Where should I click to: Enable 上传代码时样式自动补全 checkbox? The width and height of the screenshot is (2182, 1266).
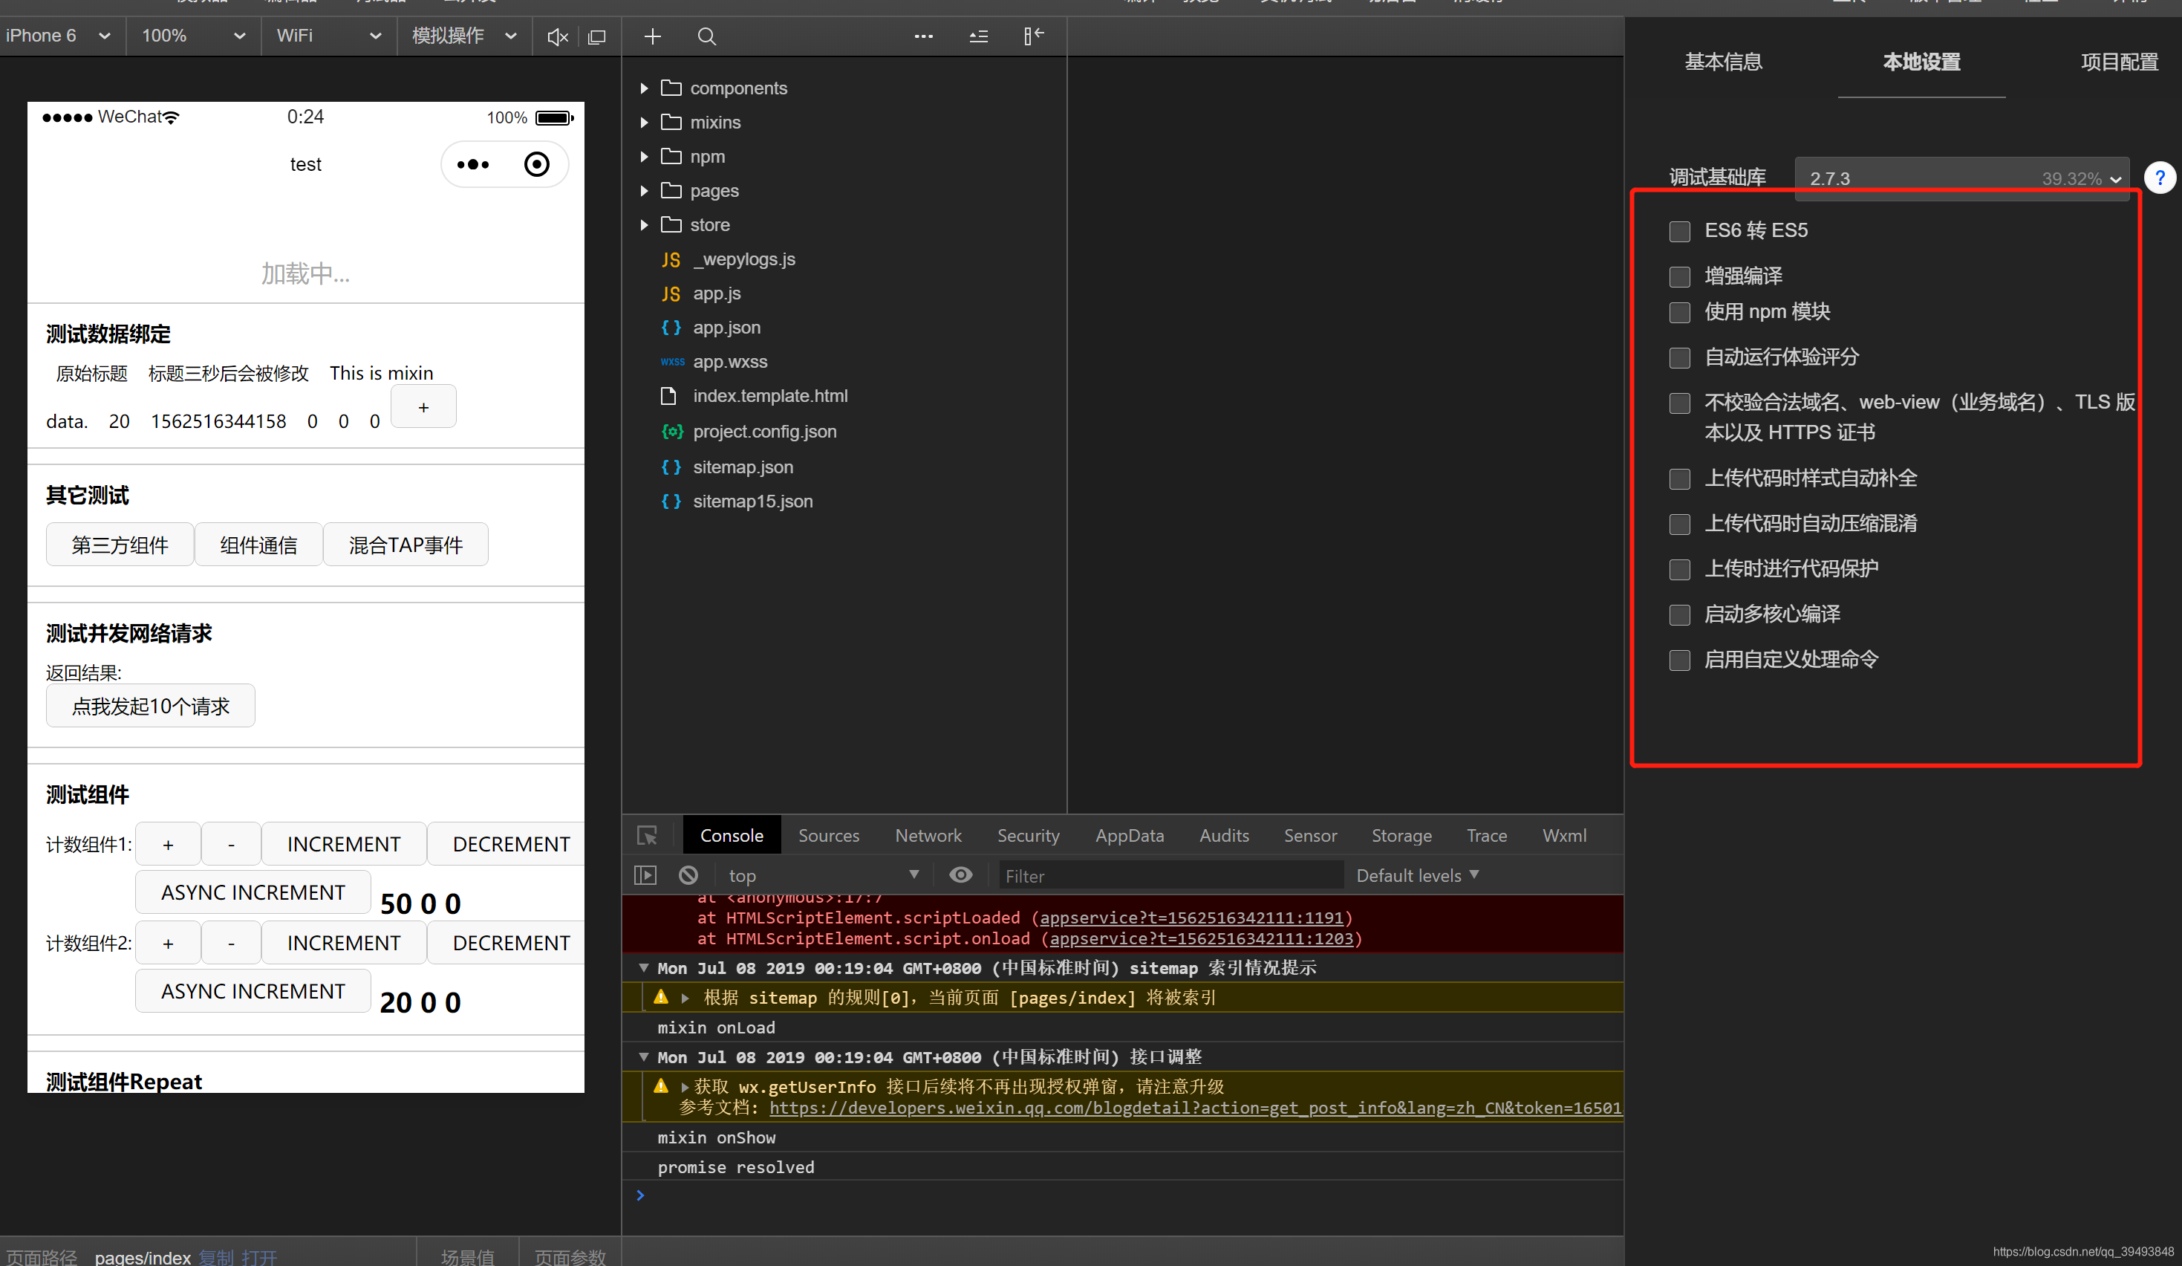pos(1680,479)
